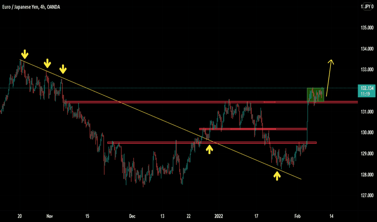Click the 129.000 price axis label
377x222 pixels.
pos(367,154)
